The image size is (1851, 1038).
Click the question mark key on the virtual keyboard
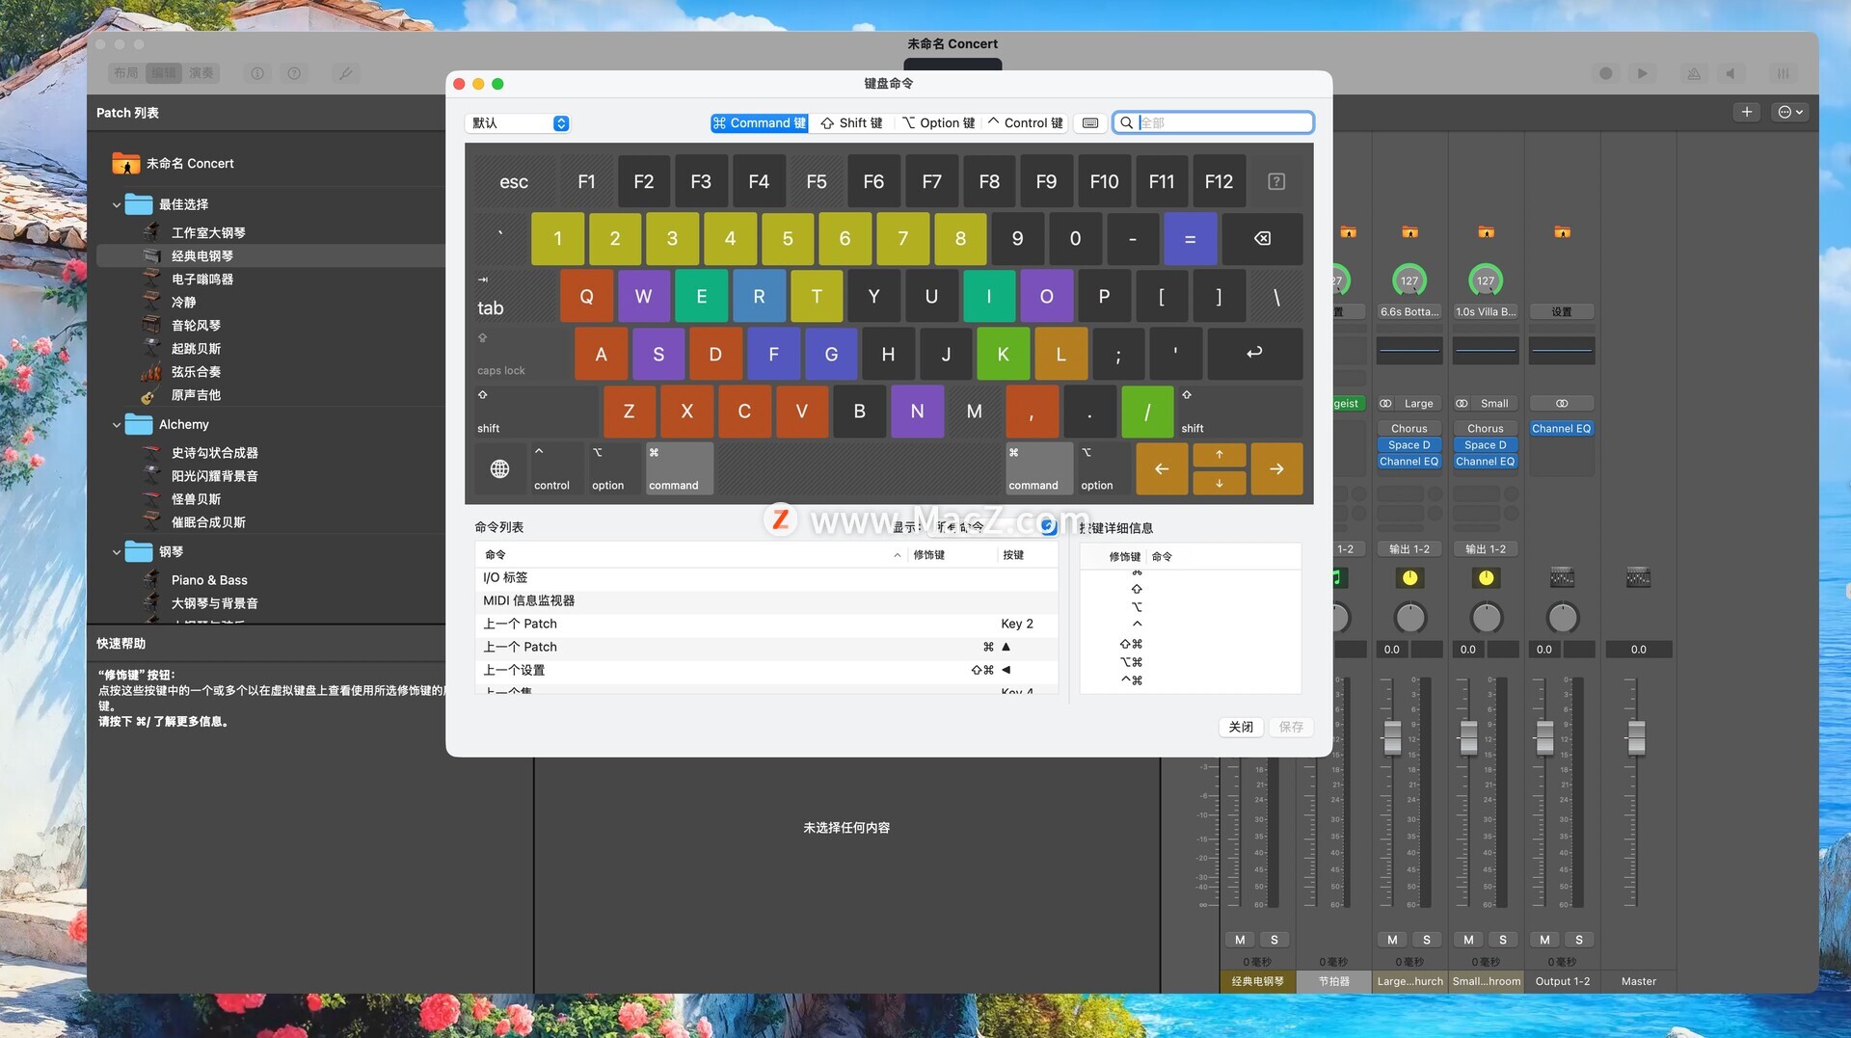tap(1276, 181)
